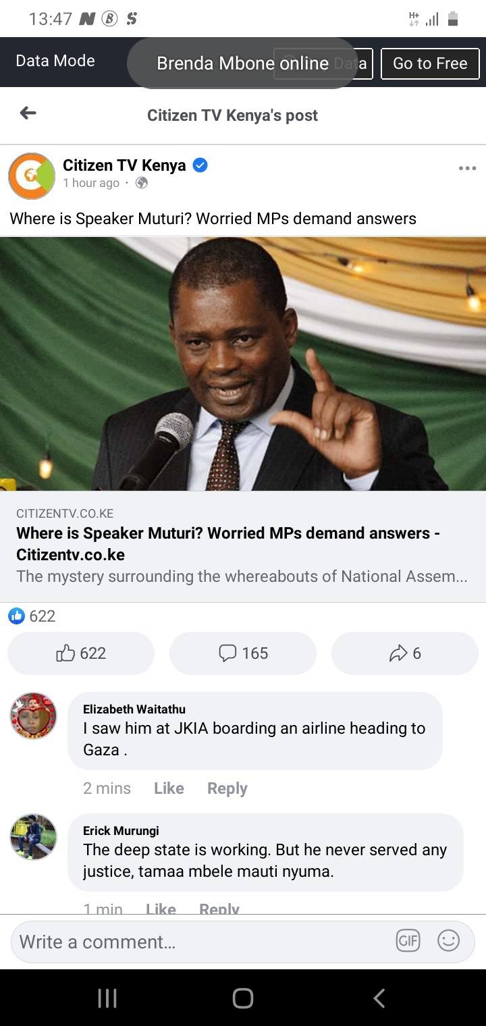Viewport: 486px width, 1026px height.
Task: Tap the Android home navigation icon
Action: (242, 998)
